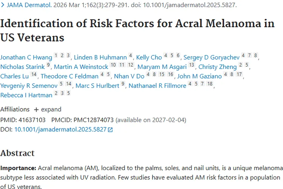Open author Linden B Huhmann
Image resolution: width=283 pixels, height=189 pixels.
tap(100, 57)
